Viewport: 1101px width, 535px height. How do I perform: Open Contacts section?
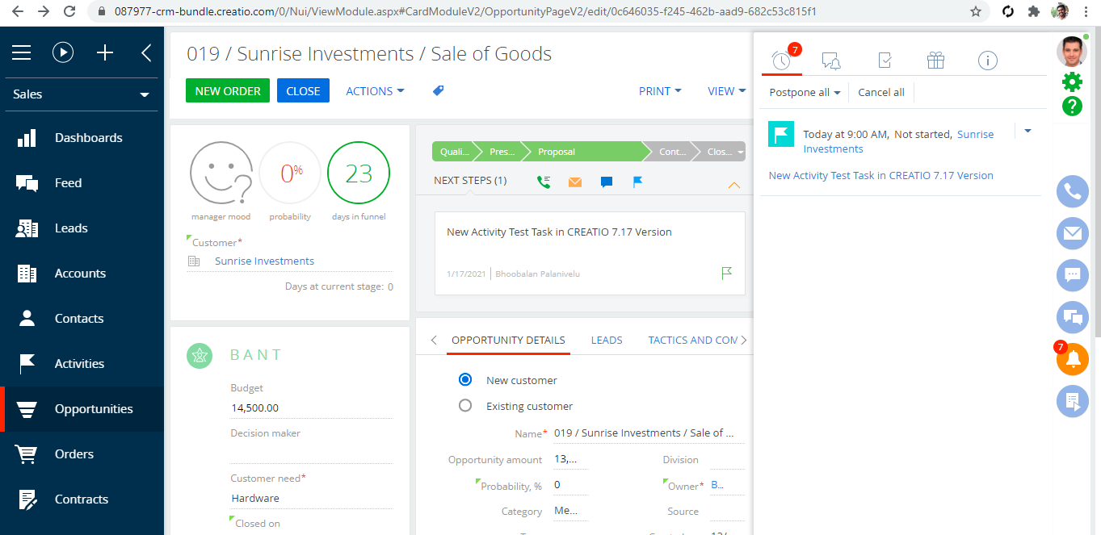click(82, 319)
